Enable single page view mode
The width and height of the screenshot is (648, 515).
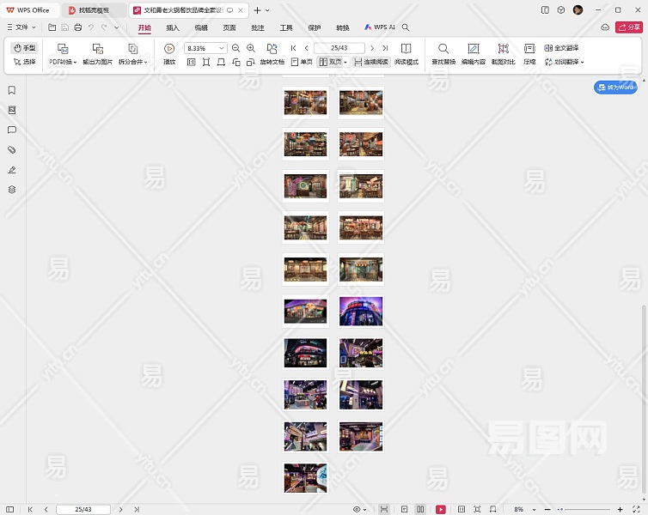302,63
